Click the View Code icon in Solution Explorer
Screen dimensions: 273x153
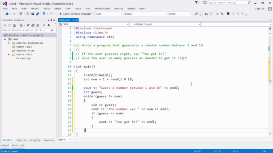coord(44,25)
